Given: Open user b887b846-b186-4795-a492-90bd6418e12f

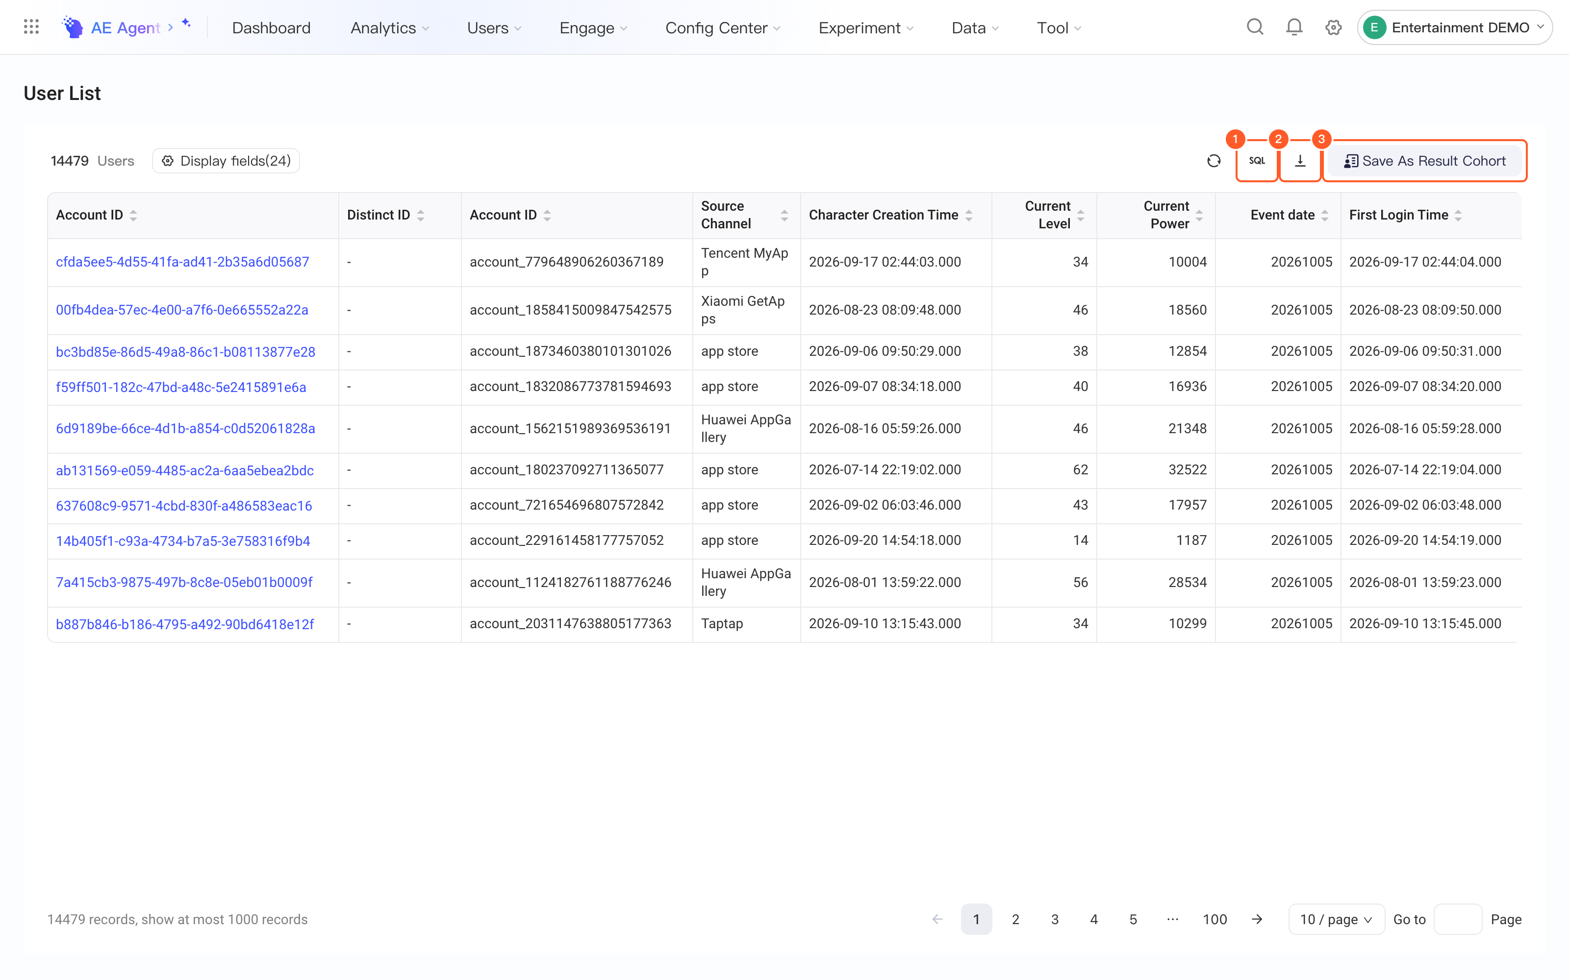Looking at the screenshot, I should coord(185,624).
